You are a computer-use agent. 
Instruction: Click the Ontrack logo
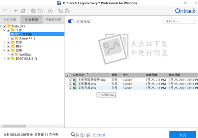point(185,11)
